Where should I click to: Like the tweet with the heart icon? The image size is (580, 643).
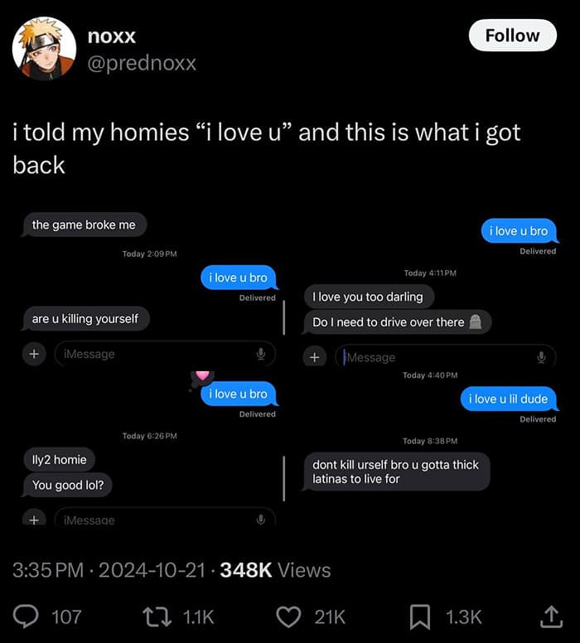coord(289,616)
